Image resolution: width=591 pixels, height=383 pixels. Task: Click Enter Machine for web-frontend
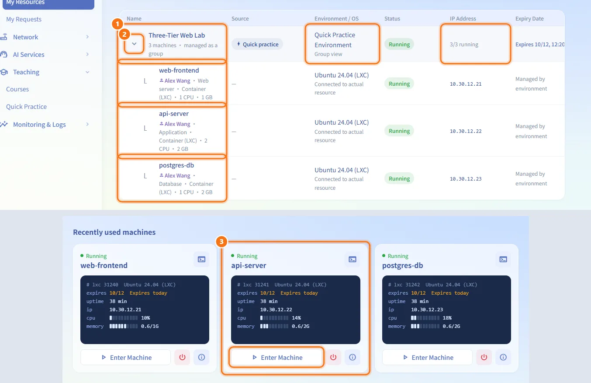125,357
